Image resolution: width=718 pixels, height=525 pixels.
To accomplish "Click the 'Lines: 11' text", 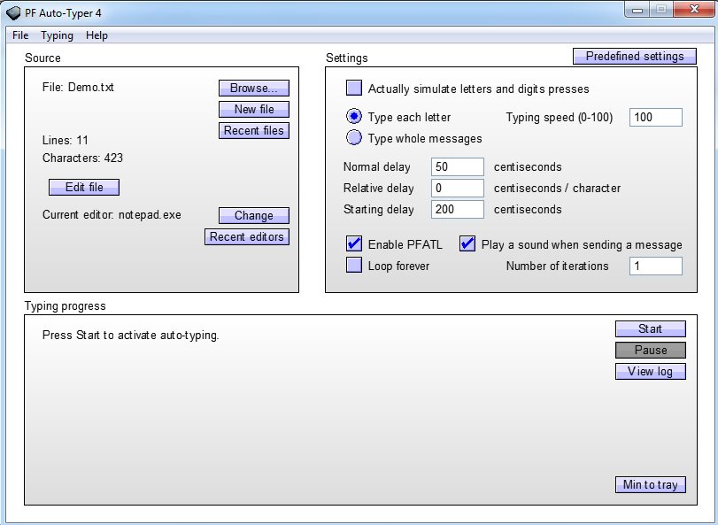I will pos(65,140).
